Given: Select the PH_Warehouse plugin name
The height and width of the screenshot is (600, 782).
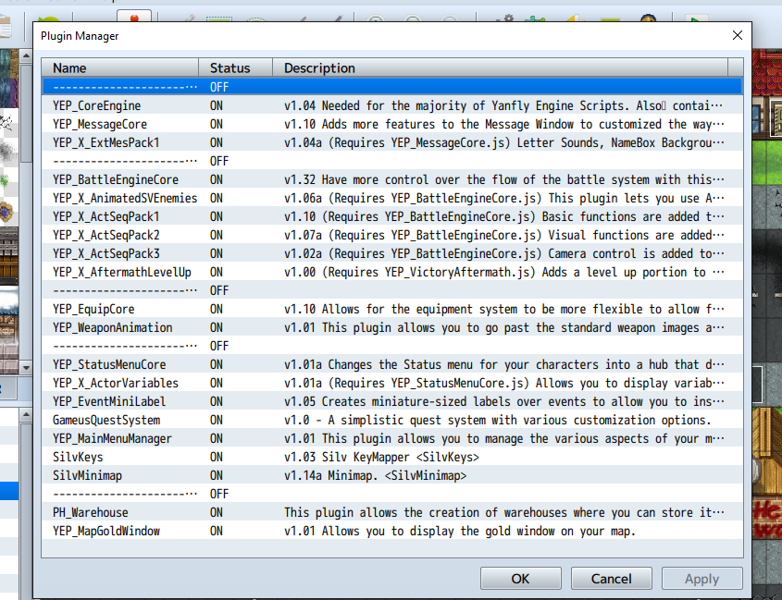Looking at the screenshot, I should [x=91, y=512].
